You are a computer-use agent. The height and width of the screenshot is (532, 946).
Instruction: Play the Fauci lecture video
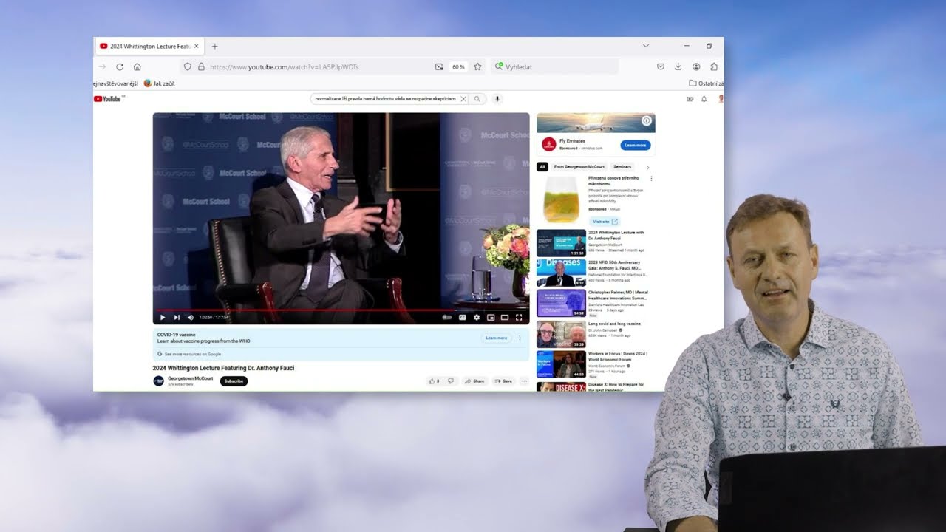pos(163,318)
